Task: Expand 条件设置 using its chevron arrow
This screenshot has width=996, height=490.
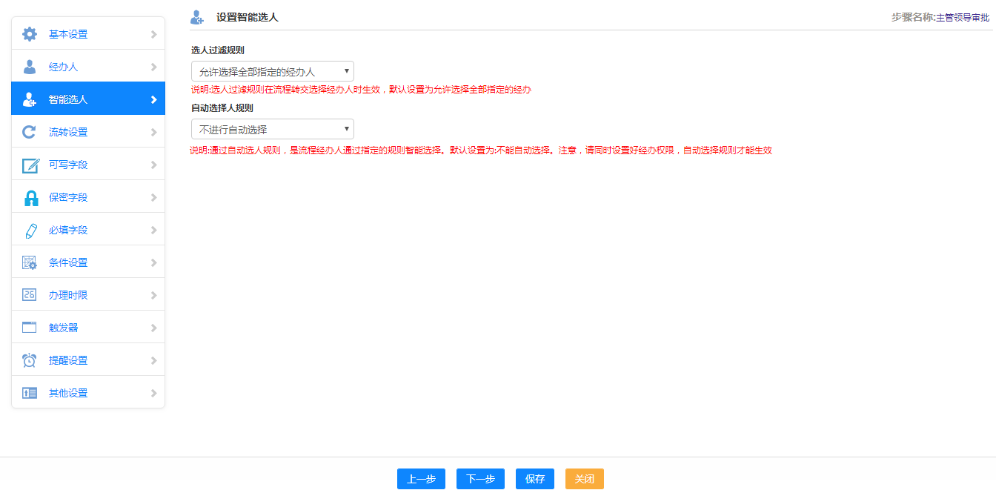Action: coord(153,262)
